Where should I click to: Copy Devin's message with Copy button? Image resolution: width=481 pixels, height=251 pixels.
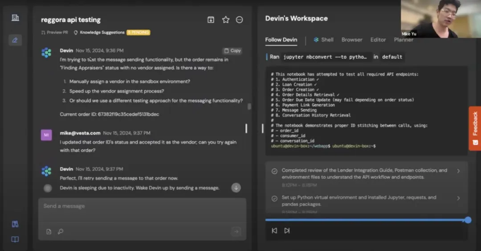[232, 51]
